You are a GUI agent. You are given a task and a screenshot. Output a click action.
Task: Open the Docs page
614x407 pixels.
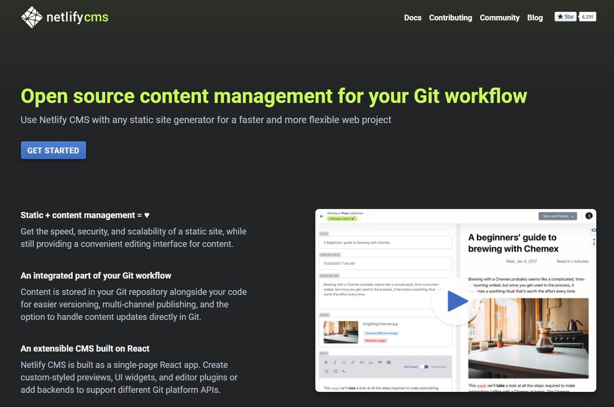tap(412, 17)
